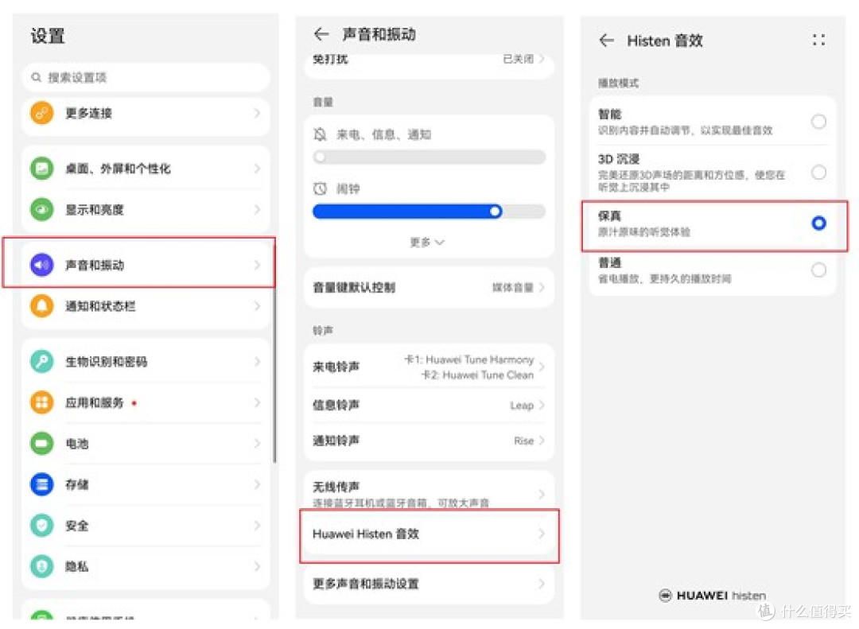Open 音量键默认控制 setting
The height and width of the screenshot is (629, 859).
[429, 287]
